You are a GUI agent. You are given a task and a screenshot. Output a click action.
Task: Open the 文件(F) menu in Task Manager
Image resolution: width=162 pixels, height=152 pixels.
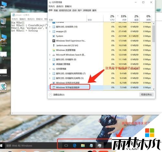point(52,6)
